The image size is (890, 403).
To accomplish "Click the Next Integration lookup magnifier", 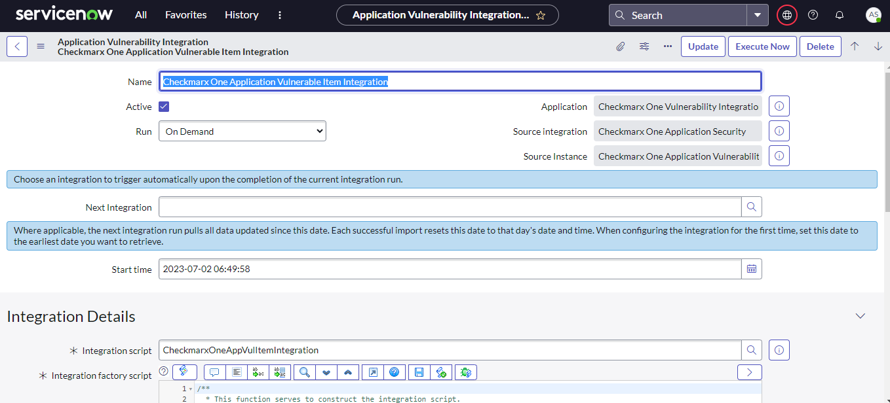I will click(x=752, y=207).
